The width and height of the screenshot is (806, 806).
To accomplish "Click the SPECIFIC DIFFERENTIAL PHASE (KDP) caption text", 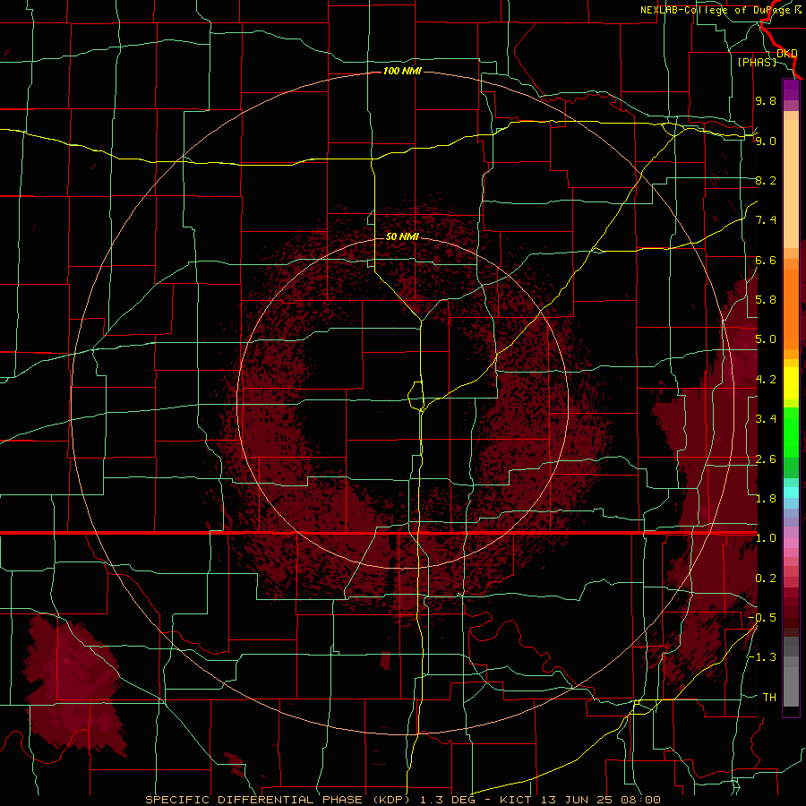I will (280, 800).
